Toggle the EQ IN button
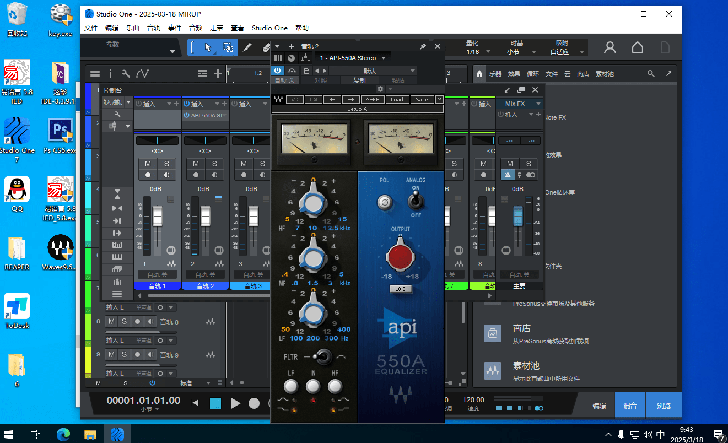This screenshot has width=728, height=443. (313, 386)
